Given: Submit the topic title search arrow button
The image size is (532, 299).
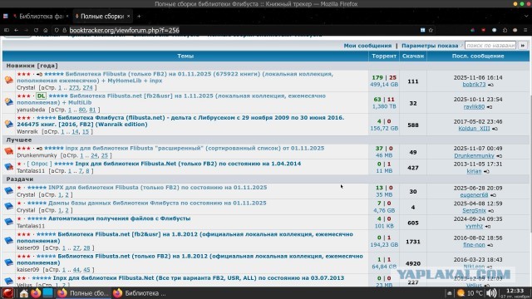Looking at the screenshot, I should tap(523, 45).
